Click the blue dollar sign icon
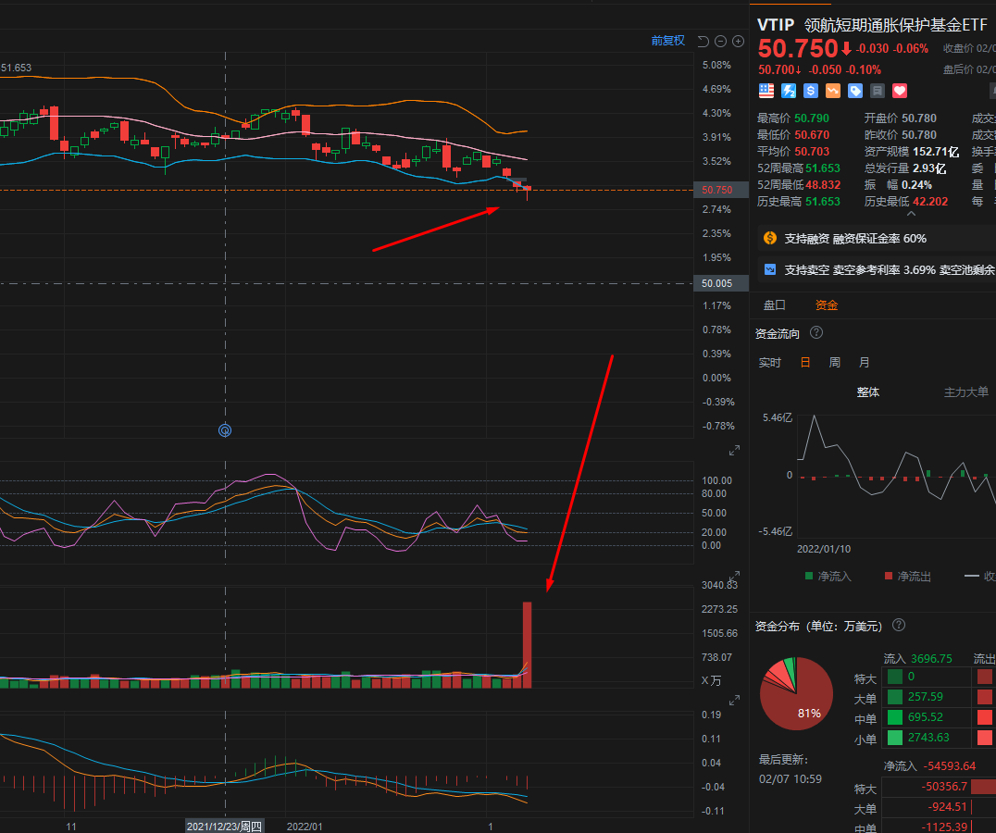The height and width of the screenshot is (833, 996). click(x=811, y=91)
